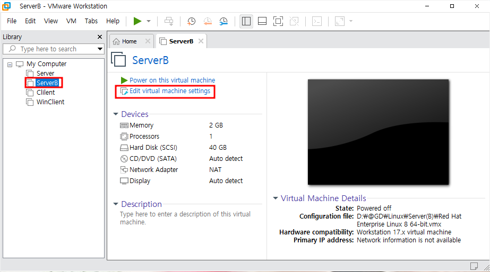The image size is (490, 272).
Task: Click the stretch guest toolbar icon
Action: point(340,21)
